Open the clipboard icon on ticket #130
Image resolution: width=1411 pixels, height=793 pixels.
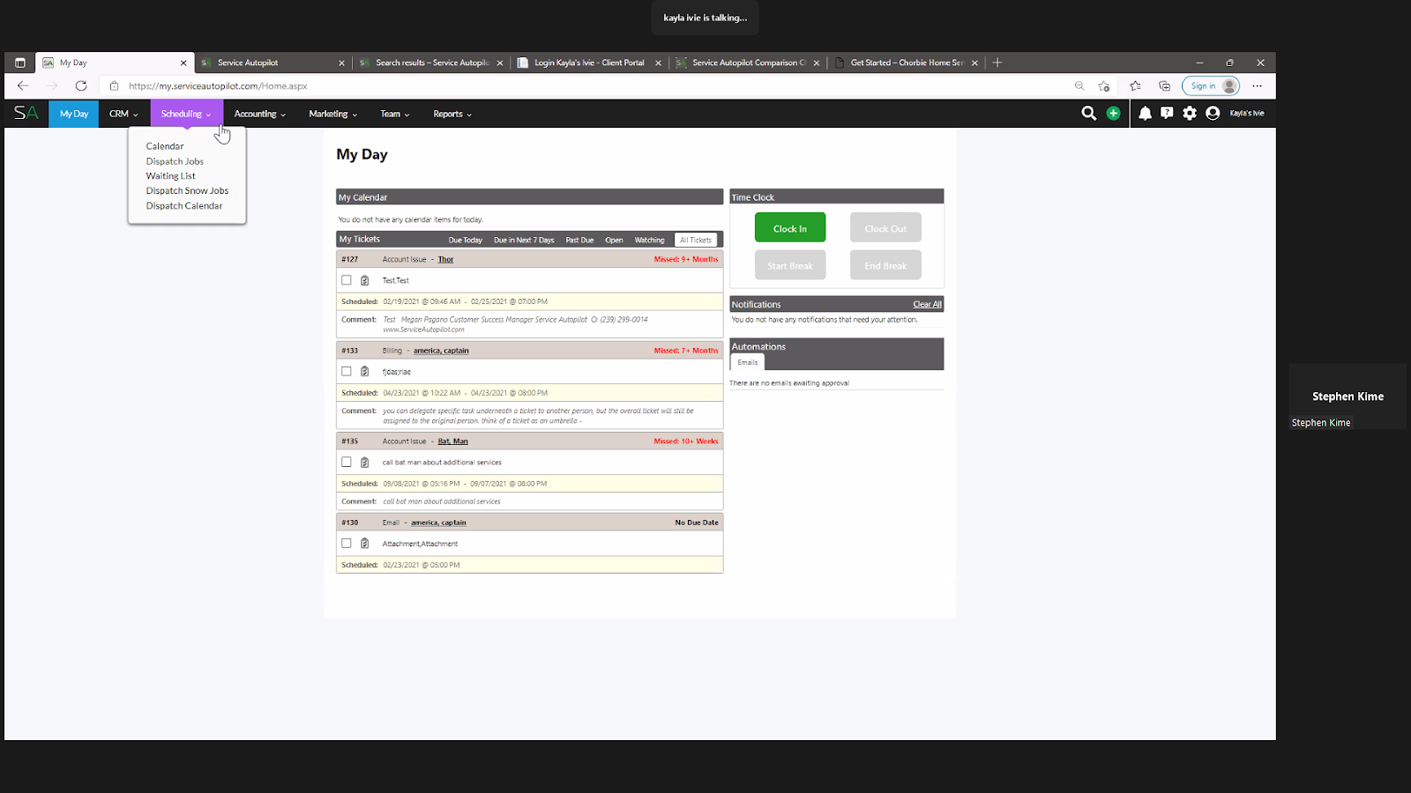pyautogui.click(x=364, y=544)
